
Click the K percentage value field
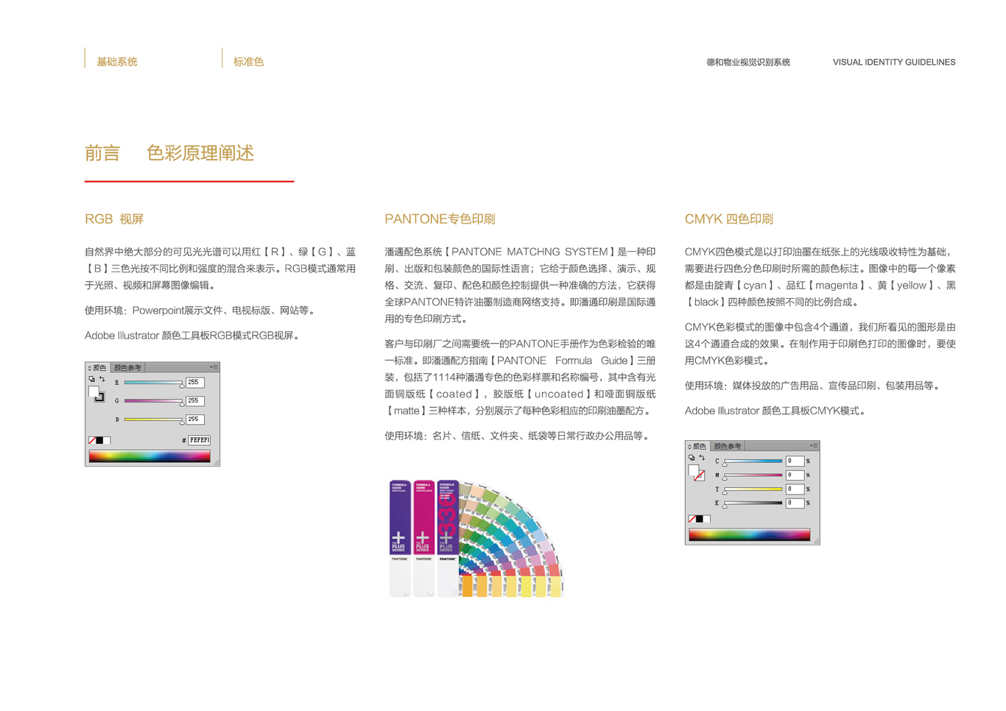pos(795,503)
